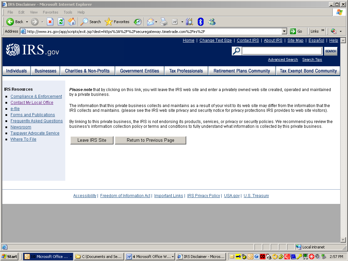Click the IRS SEARCH button
Viewport: 348px width, 261px height.
[331, 51]
